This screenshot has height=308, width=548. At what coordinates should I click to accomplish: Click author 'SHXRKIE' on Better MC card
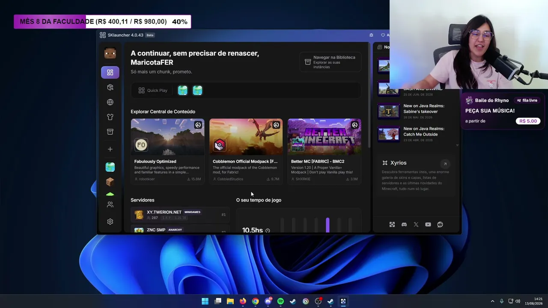(303, 179)
